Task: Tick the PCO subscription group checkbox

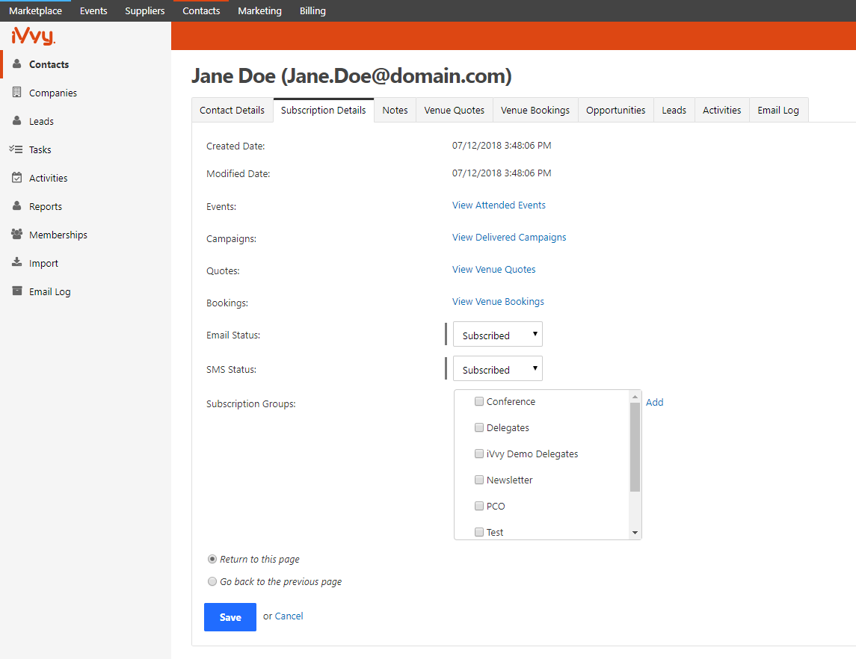Action: tap(478, 507)
